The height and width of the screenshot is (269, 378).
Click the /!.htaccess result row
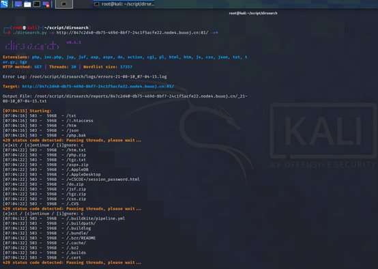pos(48,121)
